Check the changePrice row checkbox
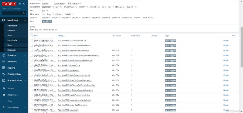The width and height of the screenshot is (243, 113). pos(32,65)
